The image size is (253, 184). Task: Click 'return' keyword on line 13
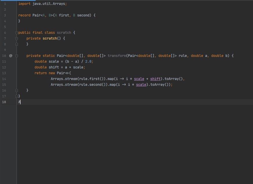tap(41, 73)
